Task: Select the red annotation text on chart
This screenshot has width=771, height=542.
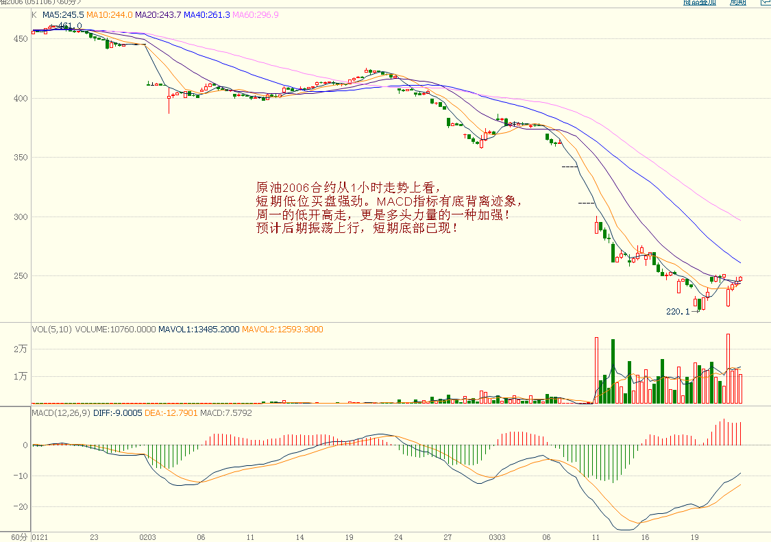Action: coord(389,208)
